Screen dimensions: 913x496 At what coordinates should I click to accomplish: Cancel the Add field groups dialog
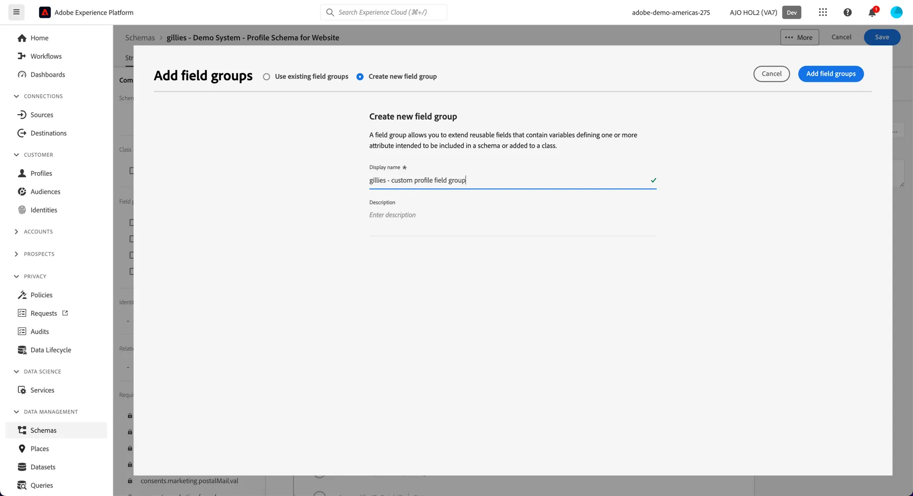771,74
